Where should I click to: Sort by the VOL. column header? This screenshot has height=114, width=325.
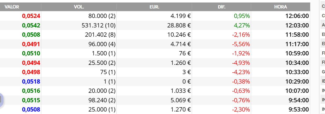[79, 7]
